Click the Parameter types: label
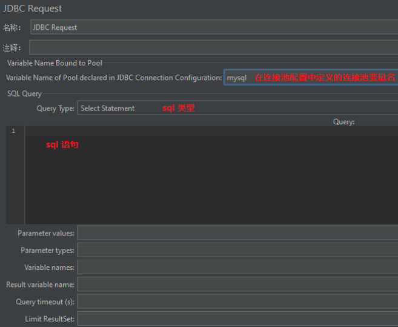 point(47,251)
